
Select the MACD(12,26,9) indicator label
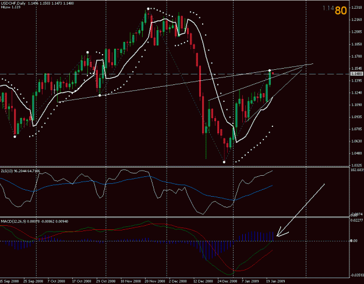pyautogui.click(x=34, y=222)
